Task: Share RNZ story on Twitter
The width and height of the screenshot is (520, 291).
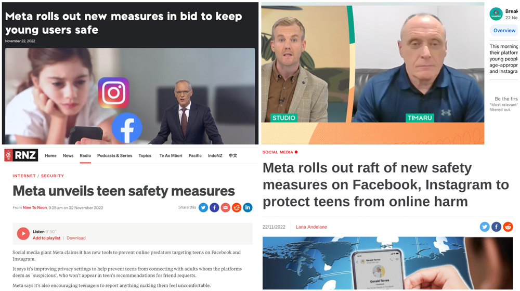Action: 203,207
